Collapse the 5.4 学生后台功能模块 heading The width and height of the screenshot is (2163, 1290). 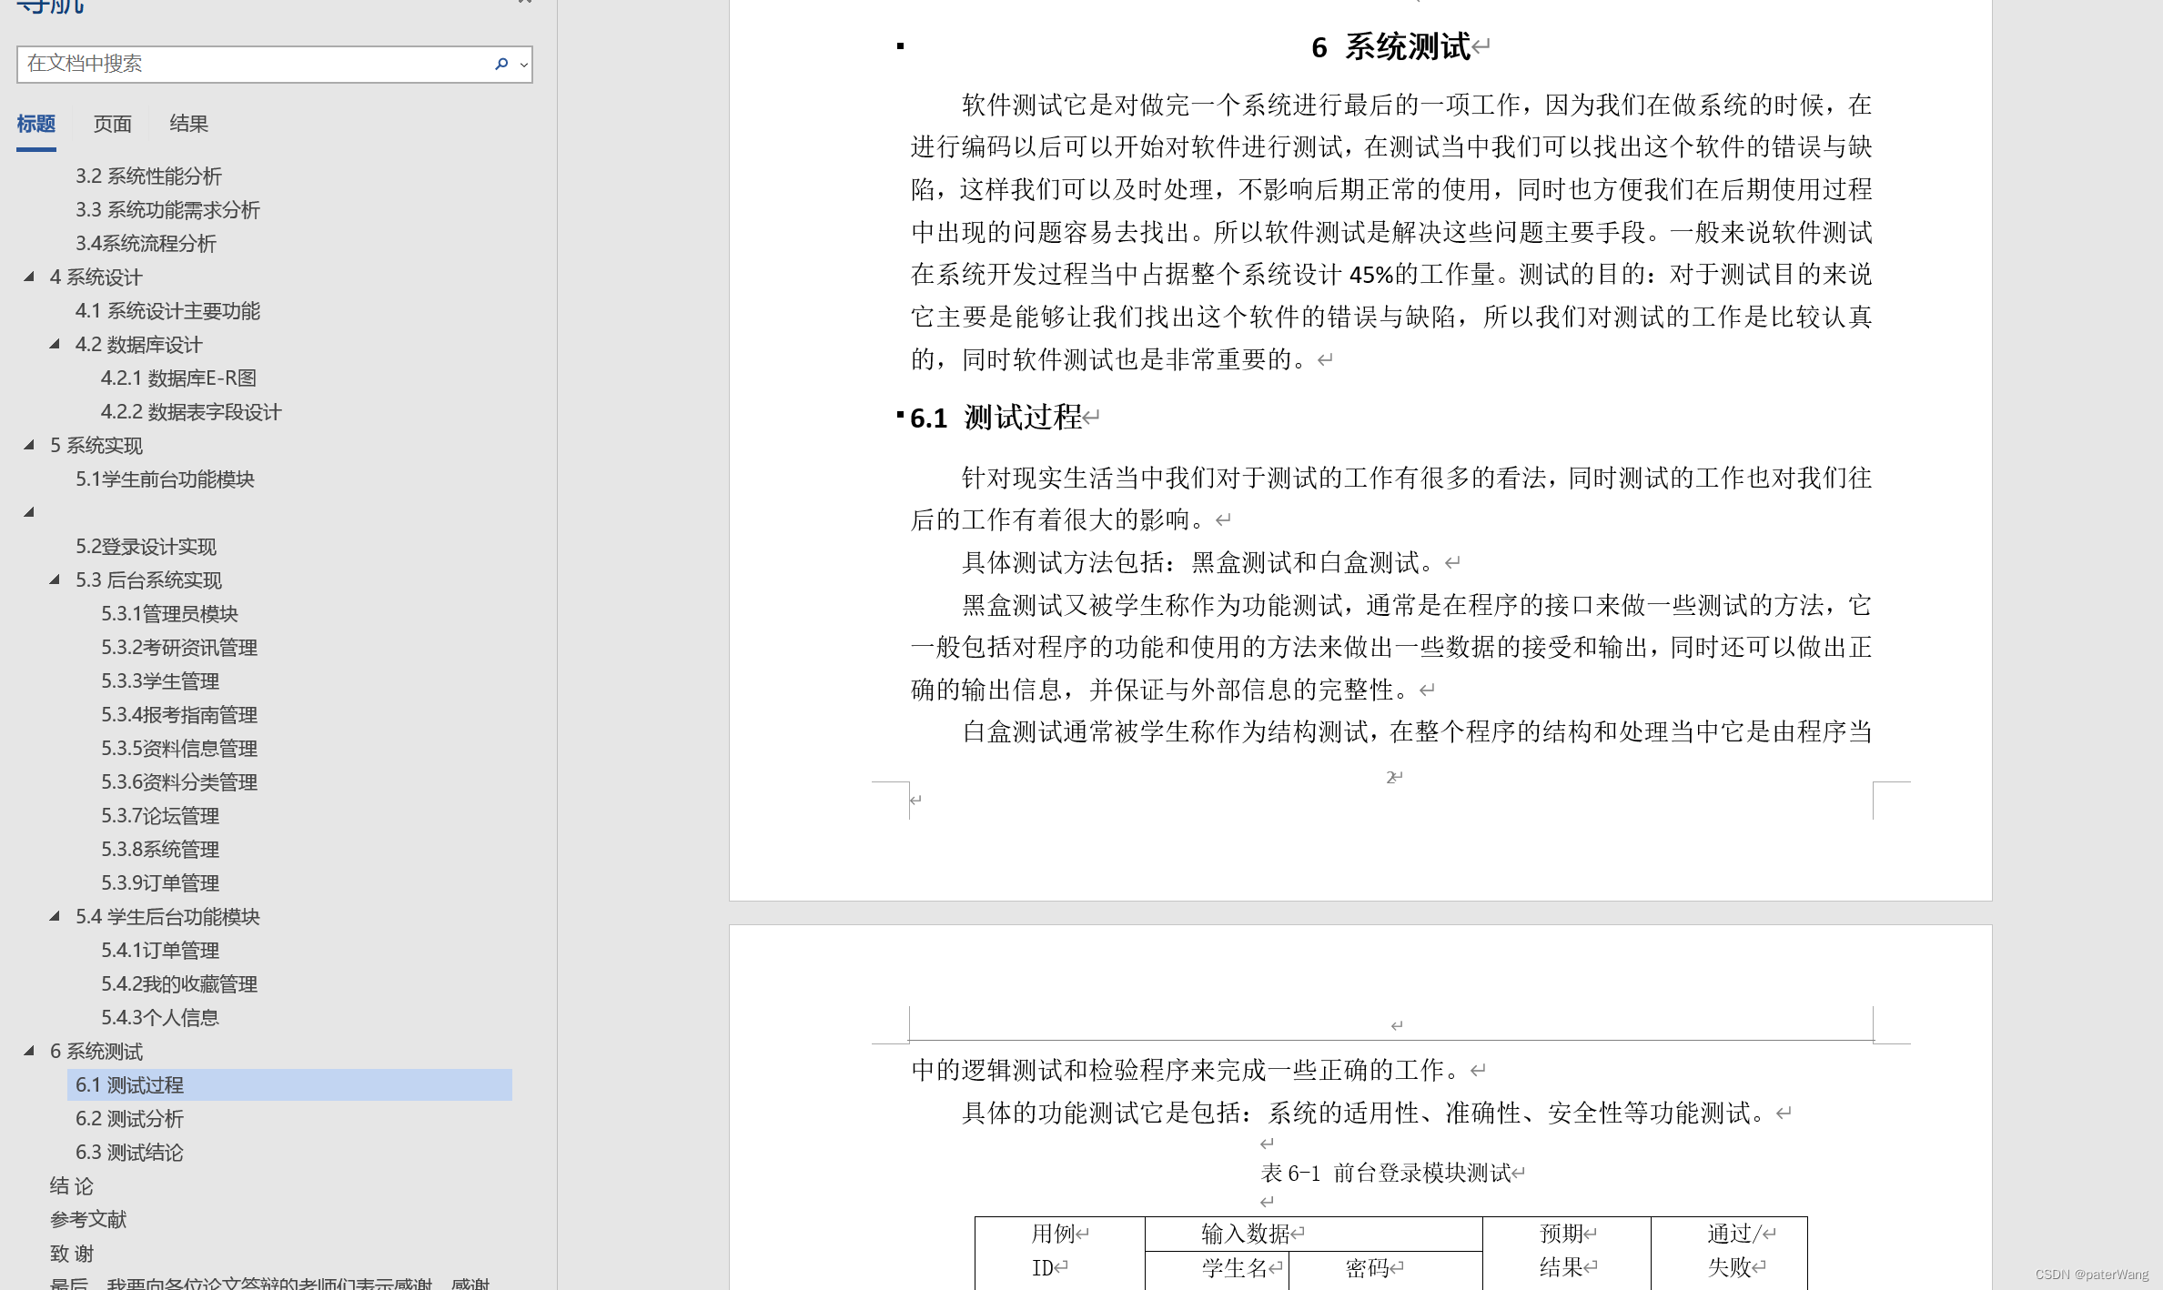pyautogui.click(x=55, y=916)
